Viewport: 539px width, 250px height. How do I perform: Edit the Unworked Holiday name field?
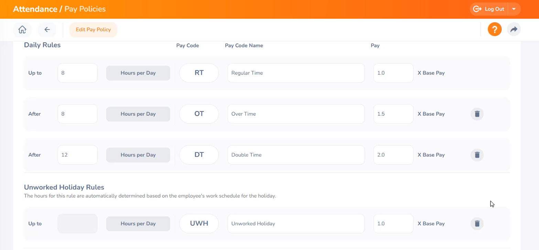296,224
